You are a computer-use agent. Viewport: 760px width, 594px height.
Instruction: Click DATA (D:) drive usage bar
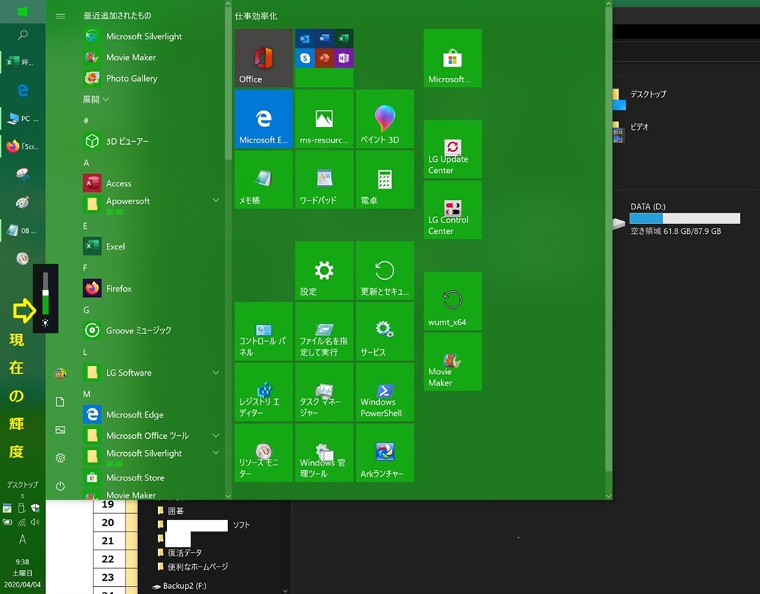click(x=684, y=218)
